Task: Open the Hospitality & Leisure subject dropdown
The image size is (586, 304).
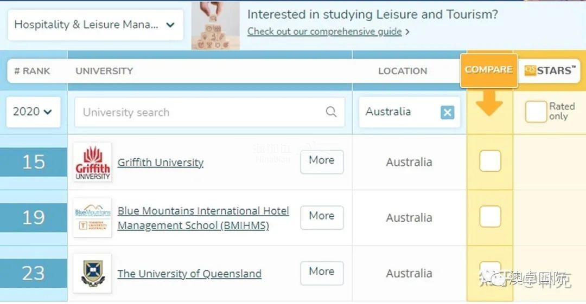Action: [x=95, y=25]
